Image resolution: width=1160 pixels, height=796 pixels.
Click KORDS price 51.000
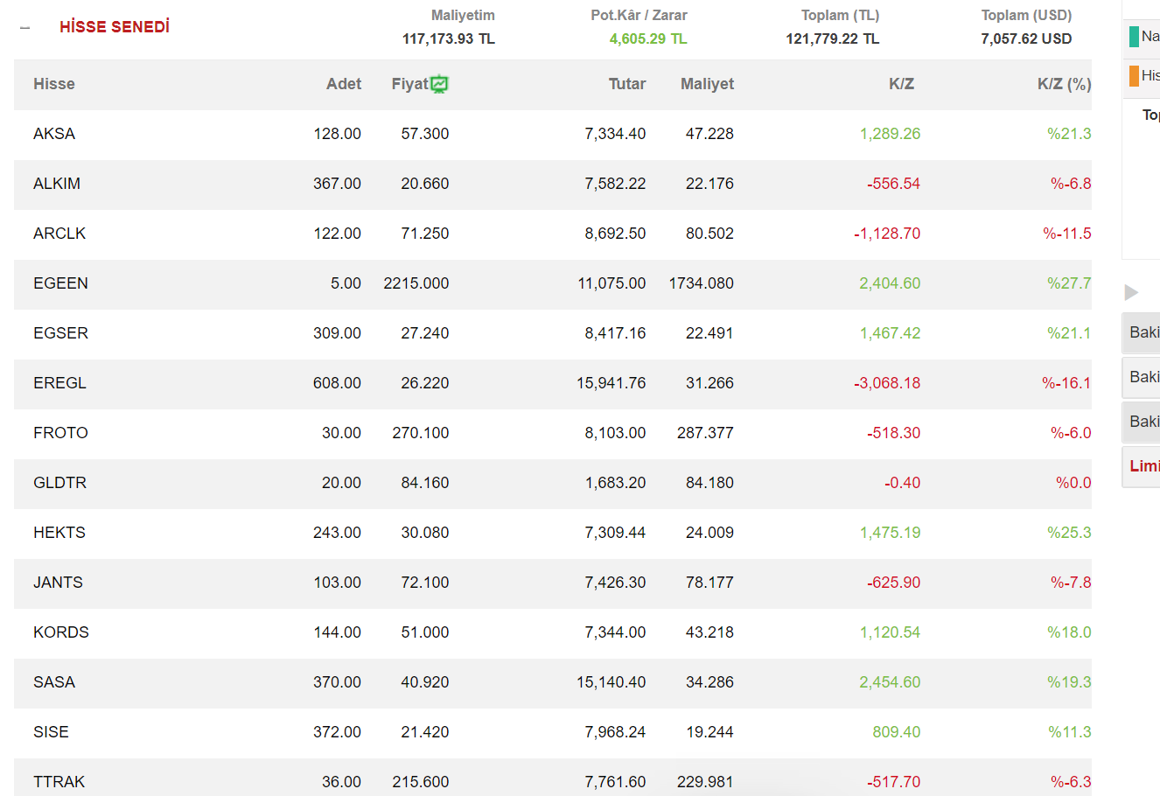pyautogui.click(x=425, y=632)
